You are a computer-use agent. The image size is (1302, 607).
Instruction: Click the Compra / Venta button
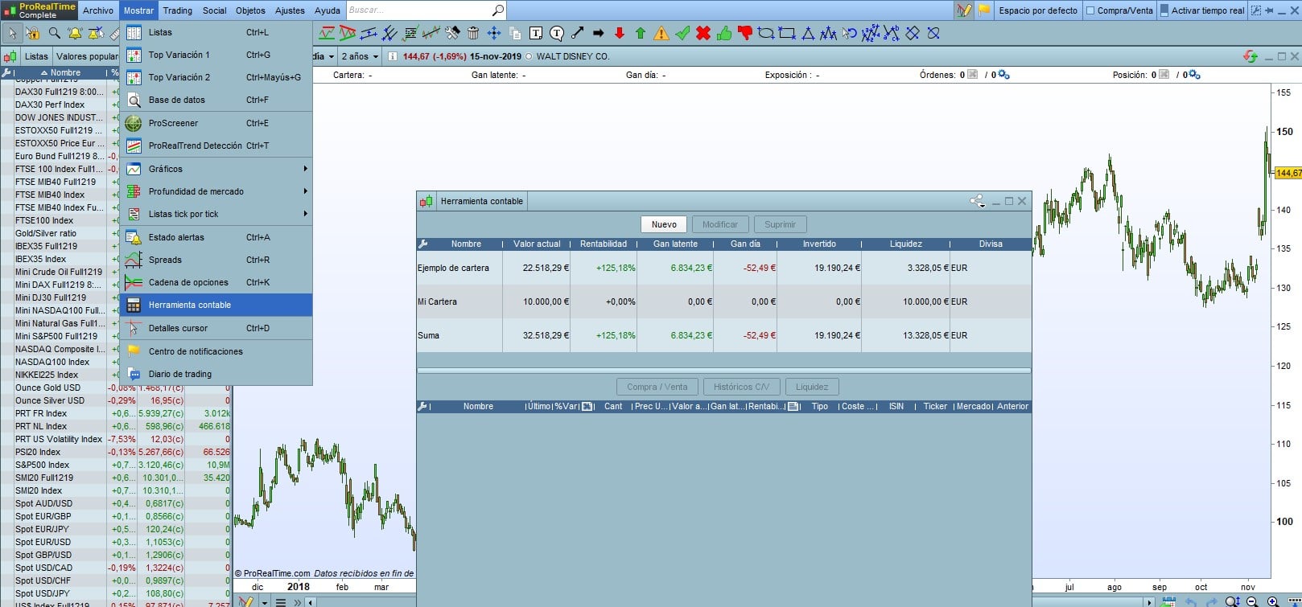point(658,387)
